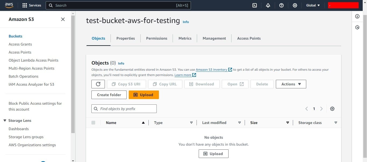Sort by the Storage class column arrow
The height and width of the screenshot is (162, 367).
click(x=336, y=123)
